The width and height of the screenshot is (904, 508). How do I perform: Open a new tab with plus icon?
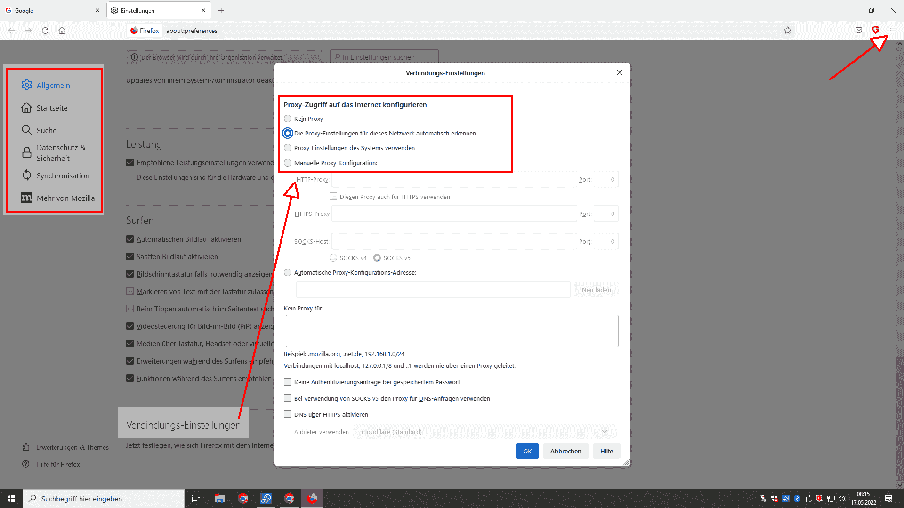(221, 10)
